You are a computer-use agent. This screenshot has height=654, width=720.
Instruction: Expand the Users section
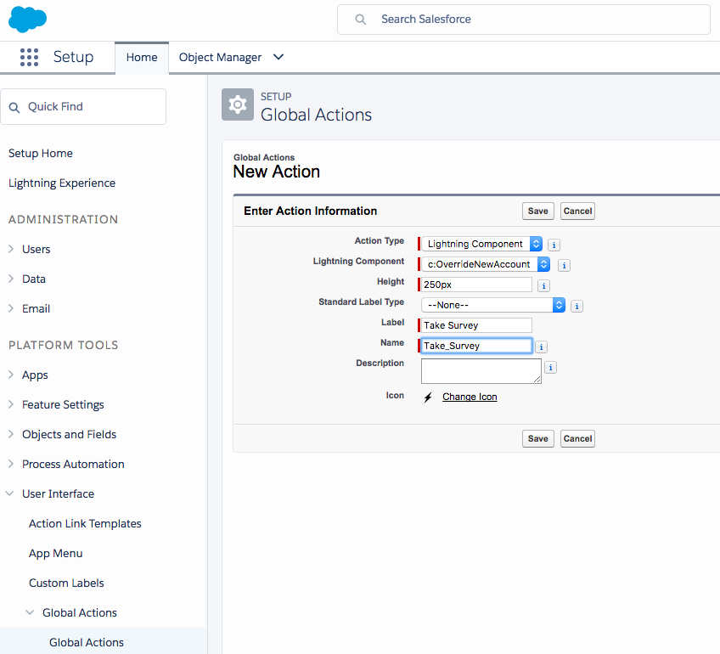[x=11, y=249]
